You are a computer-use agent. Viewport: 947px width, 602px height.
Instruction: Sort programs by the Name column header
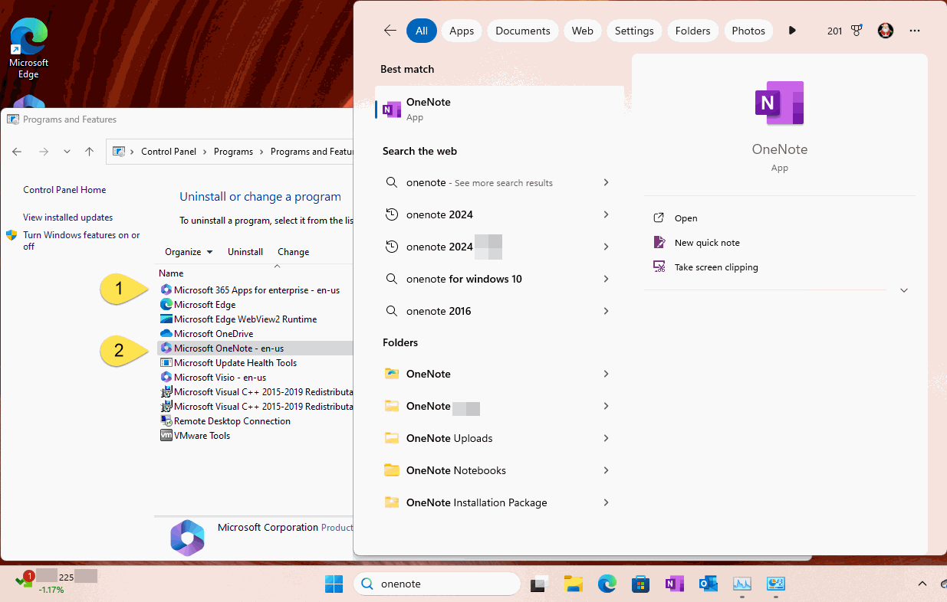click(x=171, y=273)
